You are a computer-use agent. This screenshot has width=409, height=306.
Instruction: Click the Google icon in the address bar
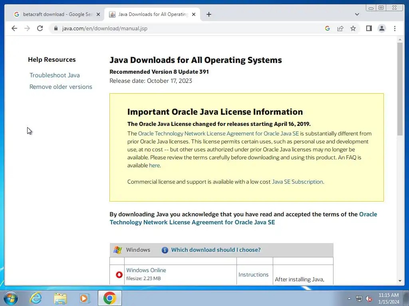click(328, 28)
